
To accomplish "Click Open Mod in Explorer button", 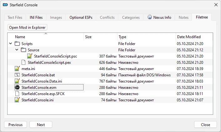I will 27,27.
